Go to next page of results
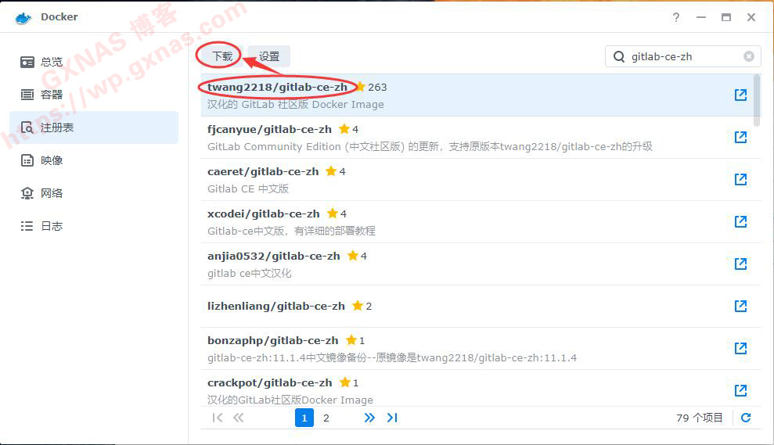This screenshot has height=445, width=774. pos(369,418)
